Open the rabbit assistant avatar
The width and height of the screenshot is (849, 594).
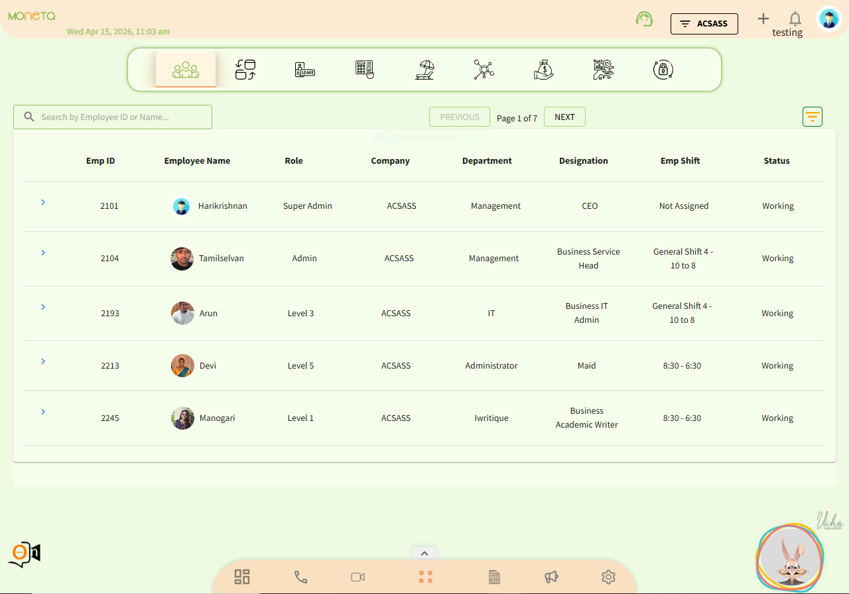click(789, 557)
